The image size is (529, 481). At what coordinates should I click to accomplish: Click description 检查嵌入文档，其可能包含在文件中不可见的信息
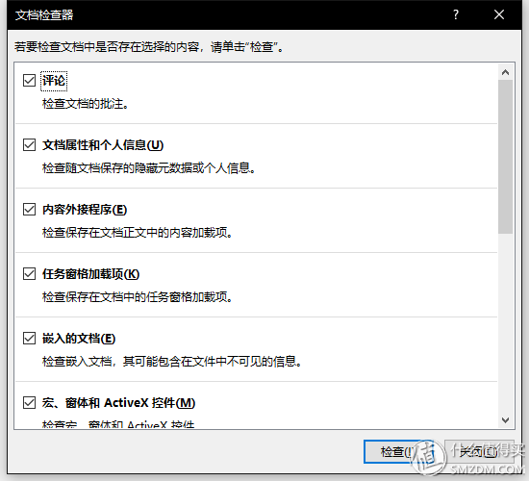point(172,362)
